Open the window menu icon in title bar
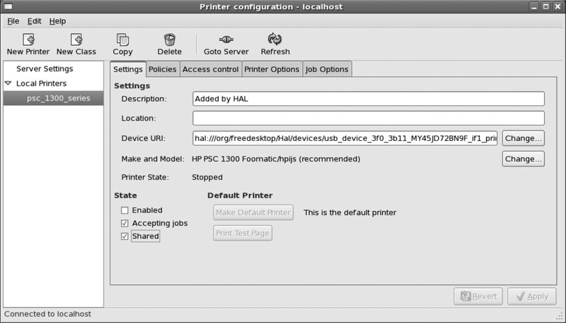The image size is (566, 323). pos(8,6)
